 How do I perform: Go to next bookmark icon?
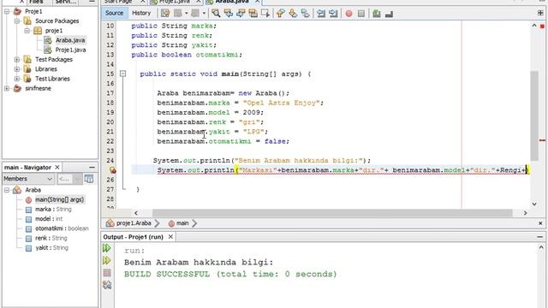point(293,14)
